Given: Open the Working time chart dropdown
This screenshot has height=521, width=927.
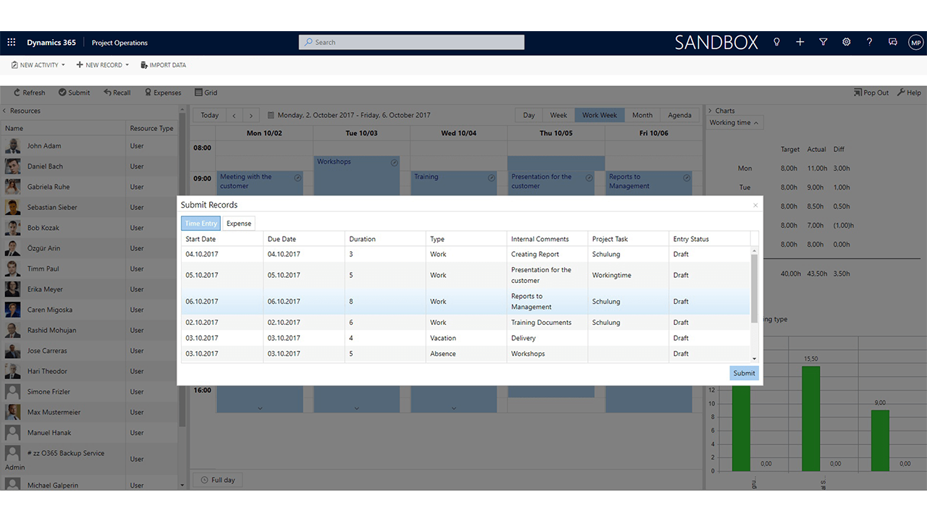Looking at the screenshot, I should click(734, 123).
